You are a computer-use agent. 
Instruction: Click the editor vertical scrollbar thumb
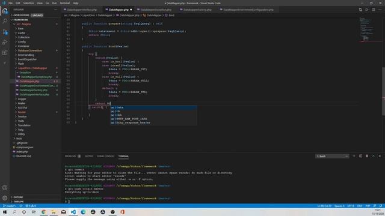point(383,91)
